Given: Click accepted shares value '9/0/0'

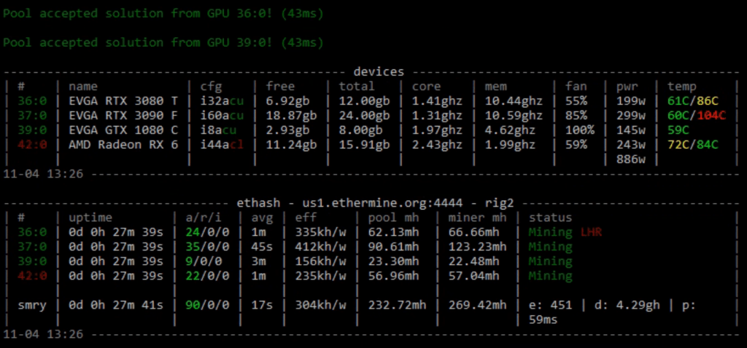Looking at the screenshot, I should pos(204,261).
